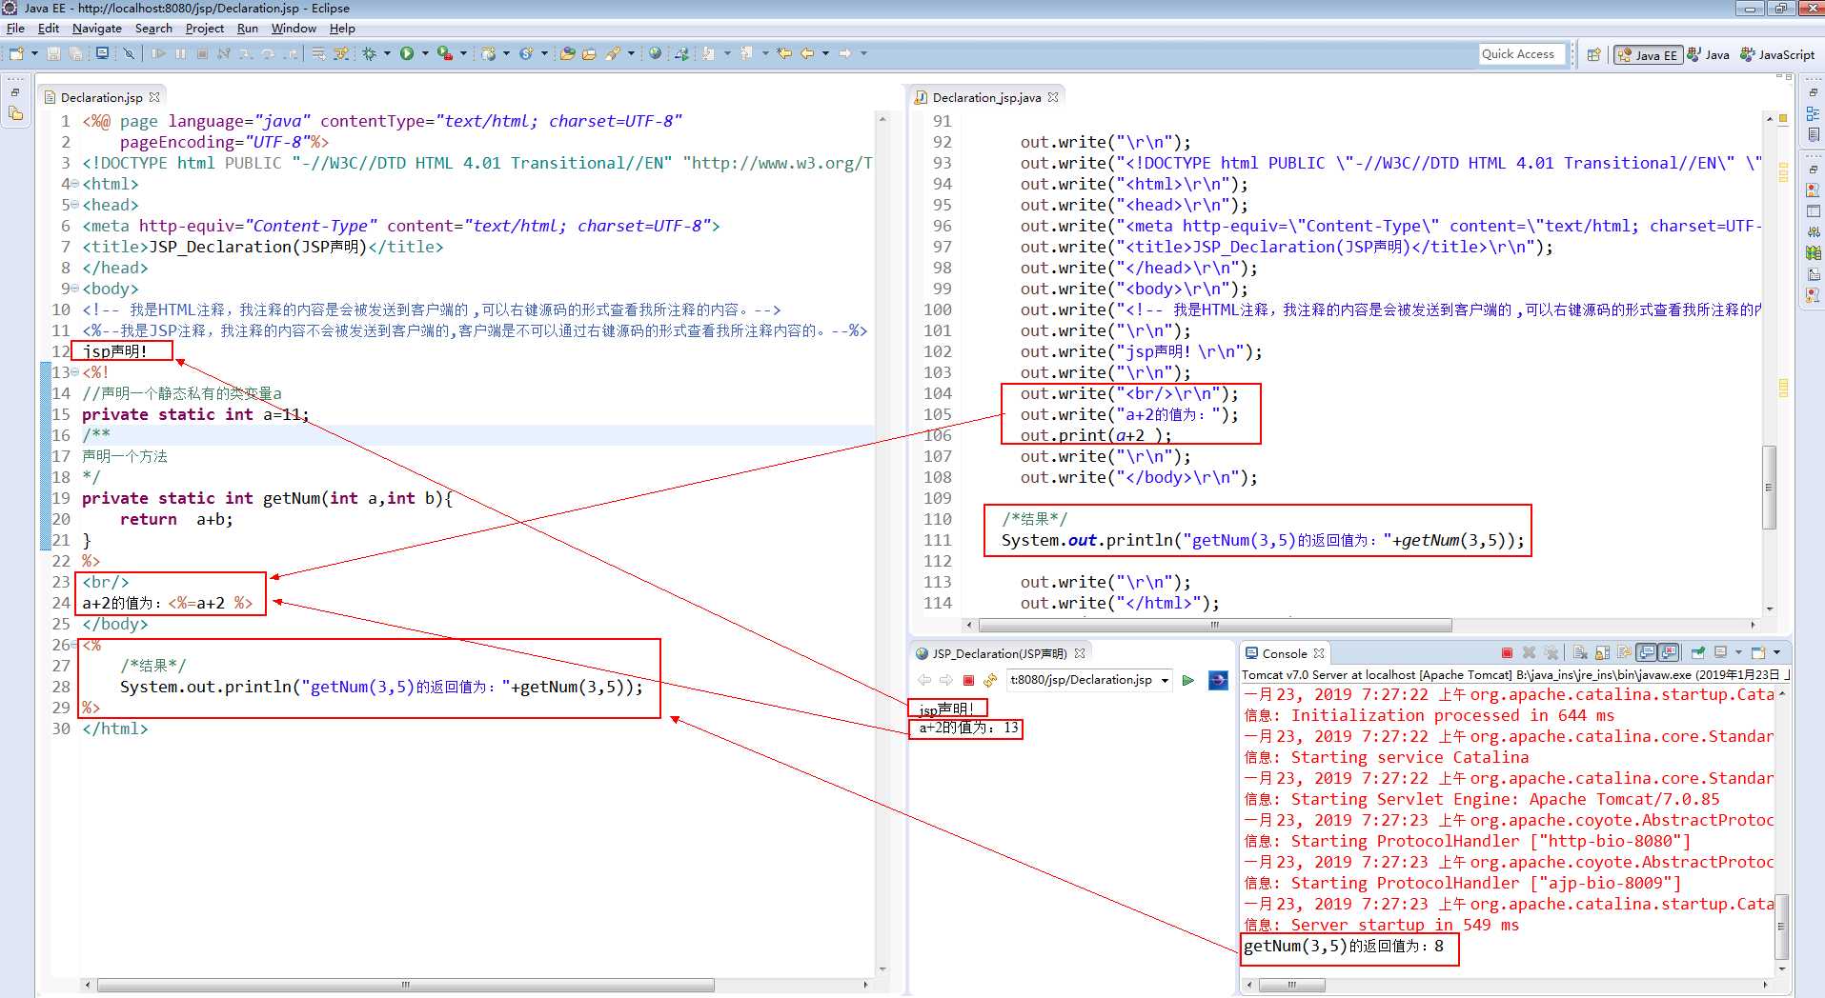The image size is (1825, 998).
Task: Toggle Console Scroll Lock
Action: pyautogui.click(x=1602, y=653)
